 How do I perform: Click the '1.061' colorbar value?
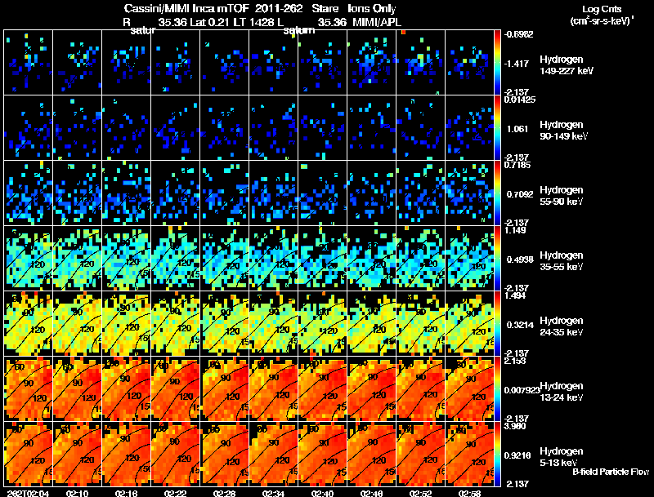coord(517,129)
